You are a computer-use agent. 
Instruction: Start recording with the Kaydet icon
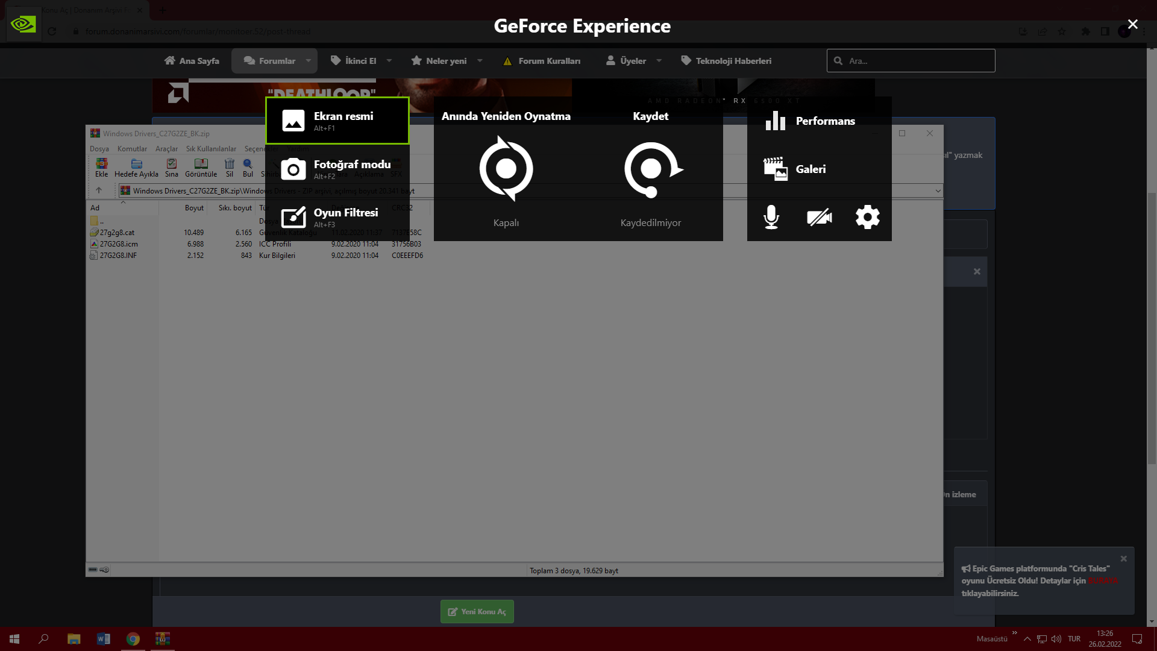tap(653, 169)
